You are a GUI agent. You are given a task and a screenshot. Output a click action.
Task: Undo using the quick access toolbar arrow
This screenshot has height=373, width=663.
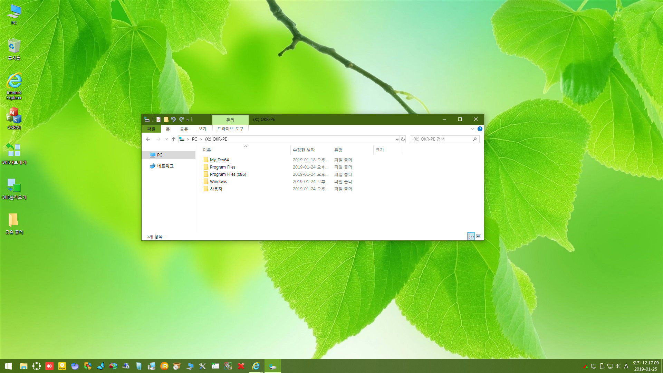tap(173, 119)
